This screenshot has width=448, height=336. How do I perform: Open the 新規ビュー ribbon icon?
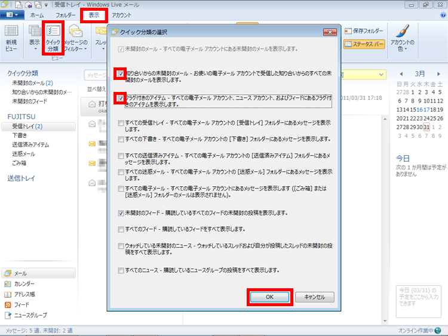coord(11,39)
